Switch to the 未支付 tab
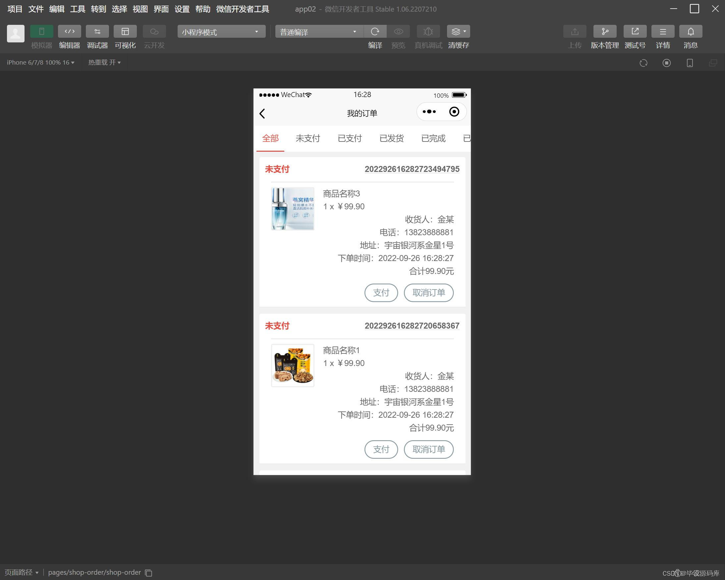 point(308,138)
